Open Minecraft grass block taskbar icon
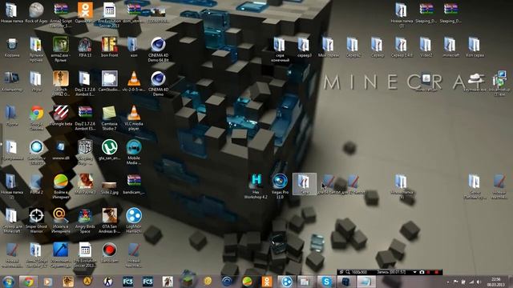The image size is (513, 288). [x=188, y=281]
